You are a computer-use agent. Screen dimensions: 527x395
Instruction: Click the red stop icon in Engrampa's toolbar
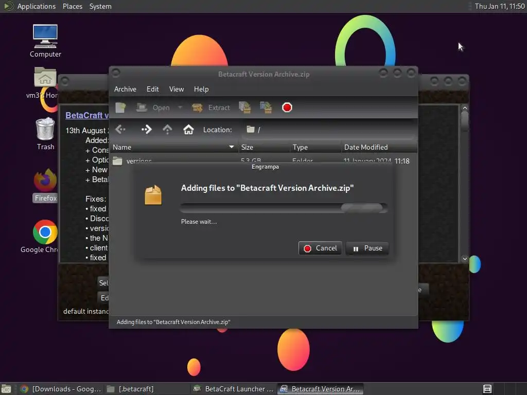[287, 107]
